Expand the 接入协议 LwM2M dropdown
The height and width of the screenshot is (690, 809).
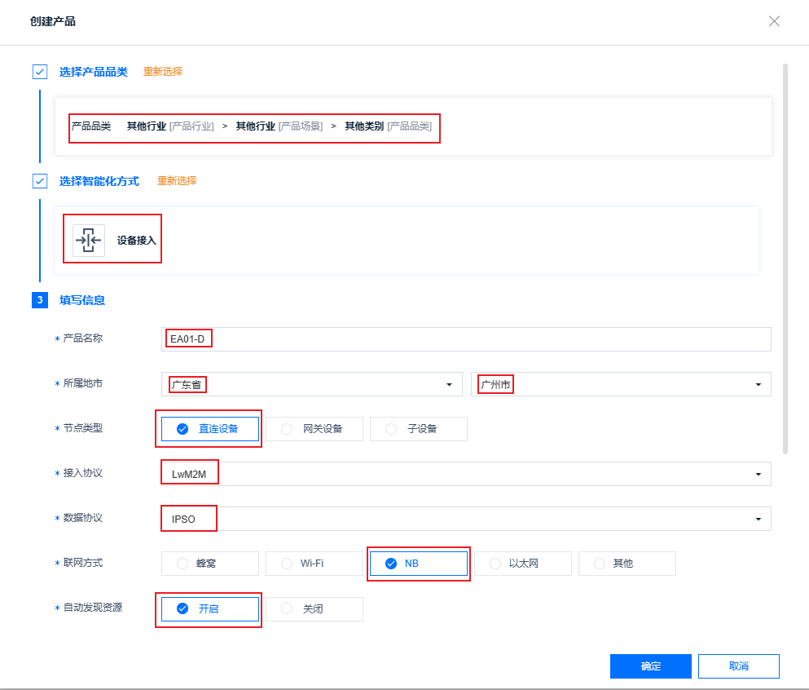(466, 474)
